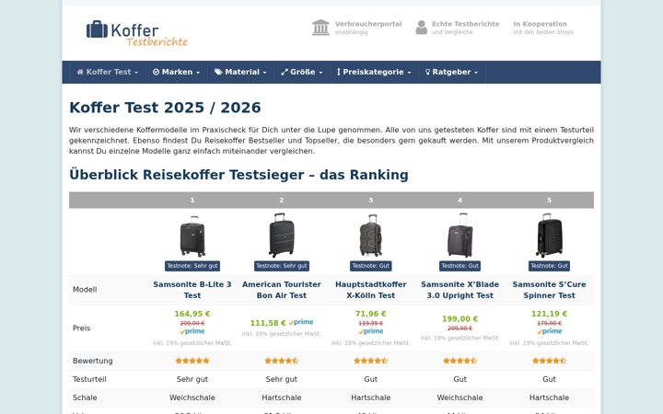The image size is (663, 414).
Task: Click the Testnote: Gut badge under rank 5
Action: [x=549, y=266]
